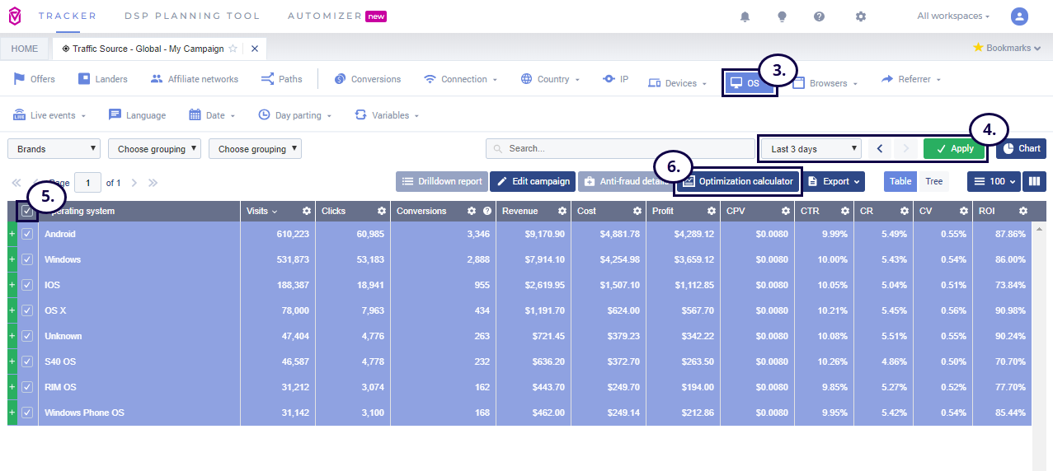Open settings gear in top bar
Image resolution: width=1053 pixels, height=471 pixels.
(x=861, y=16)
